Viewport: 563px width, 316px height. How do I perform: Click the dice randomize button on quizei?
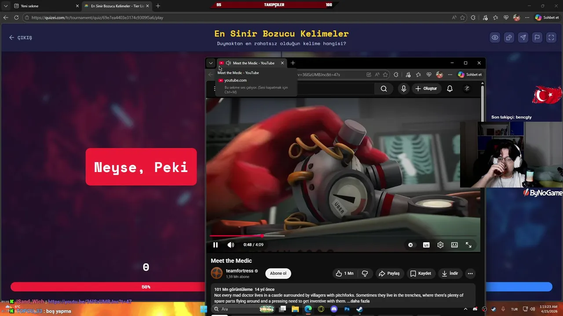coord(509,38)
